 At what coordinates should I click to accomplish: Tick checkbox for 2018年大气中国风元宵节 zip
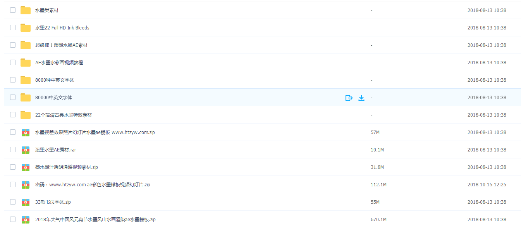(13, 219)
